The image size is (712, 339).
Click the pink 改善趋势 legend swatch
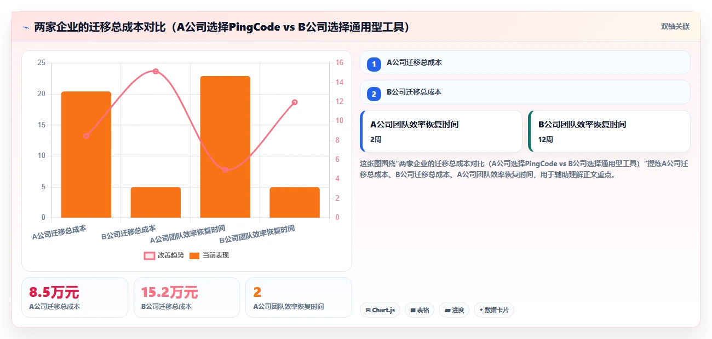149,255
